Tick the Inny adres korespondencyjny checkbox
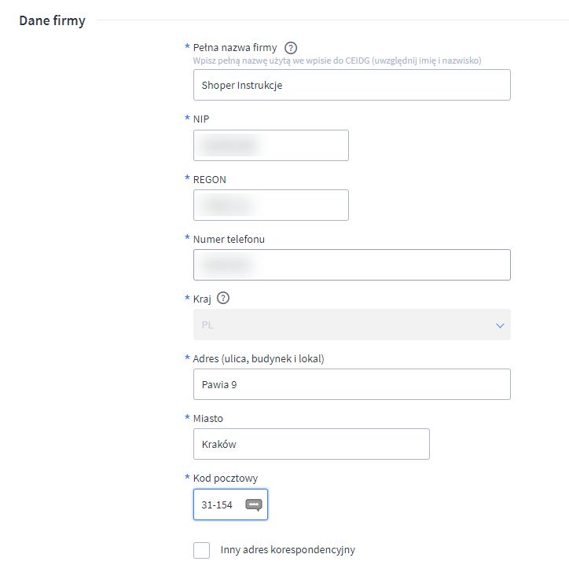Image resolution: width=569 pixels, height=587 pixels. pyautogui.click(x=202, y=550)
